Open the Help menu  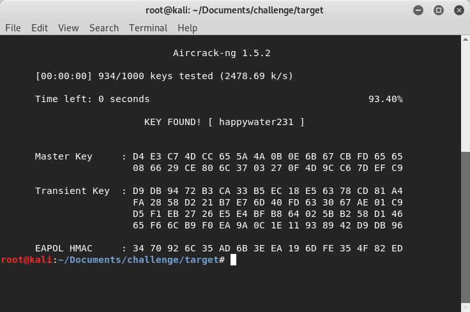(x=188, y=28)
